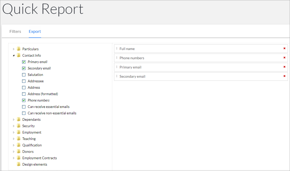Click the Employment tree label

32,132
